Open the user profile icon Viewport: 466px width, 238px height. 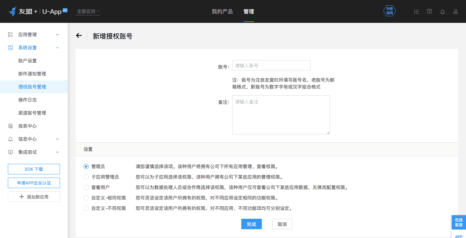coord(456,11)
